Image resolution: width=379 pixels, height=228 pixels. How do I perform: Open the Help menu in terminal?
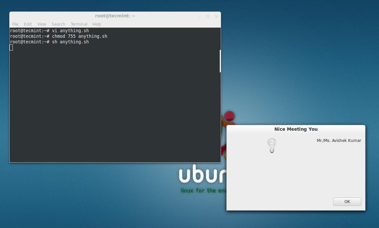[97, 24]
